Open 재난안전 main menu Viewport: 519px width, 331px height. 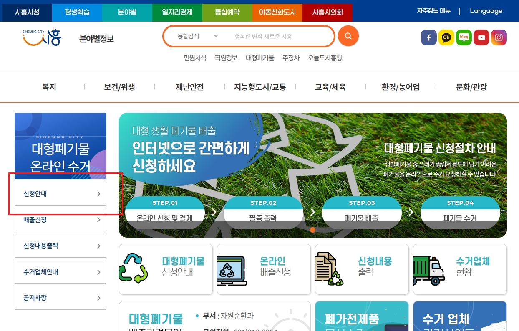[x=189, y=87]
